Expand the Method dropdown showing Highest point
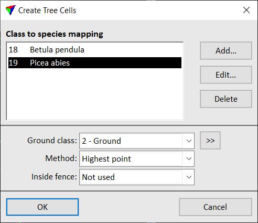Image resolution: width=258 pixels, height=223 pixels. 137,159
